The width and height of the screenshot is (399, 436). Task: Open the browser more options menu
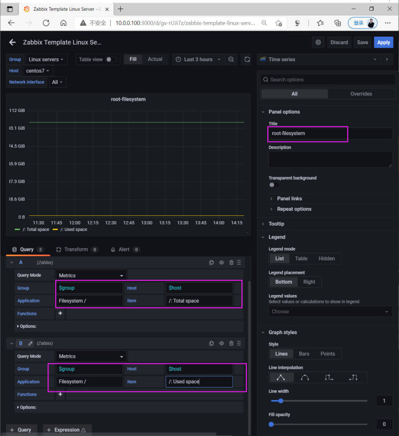pyautogui.click(x=388, y=23)
